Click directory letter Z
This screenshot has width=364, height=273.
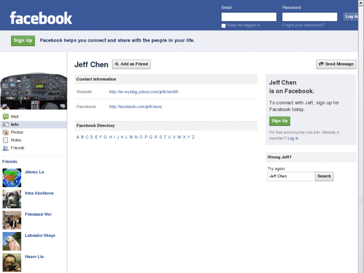click(x=193, y=137)
